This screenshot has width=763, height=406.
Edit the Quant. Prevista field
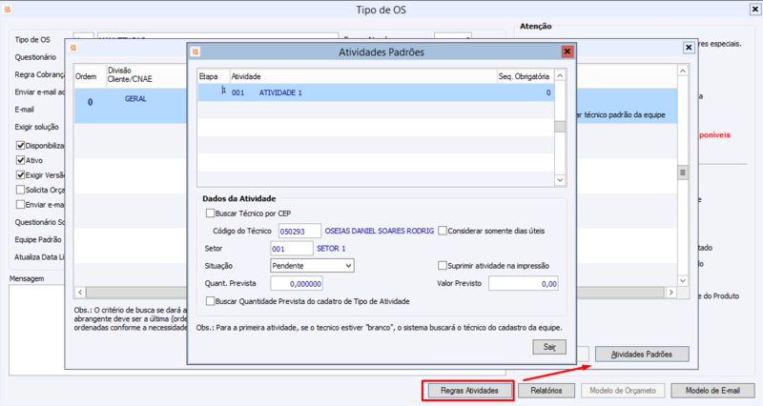click(297, 283)
